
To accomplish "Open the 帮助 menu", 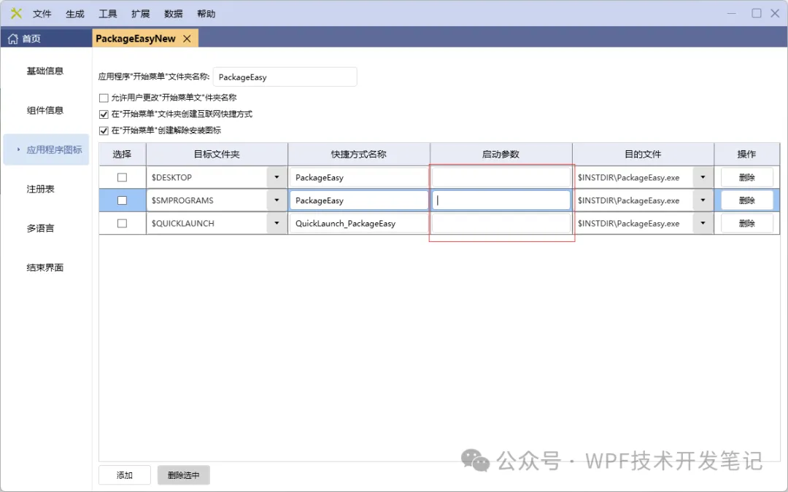I will coord(206,14).
